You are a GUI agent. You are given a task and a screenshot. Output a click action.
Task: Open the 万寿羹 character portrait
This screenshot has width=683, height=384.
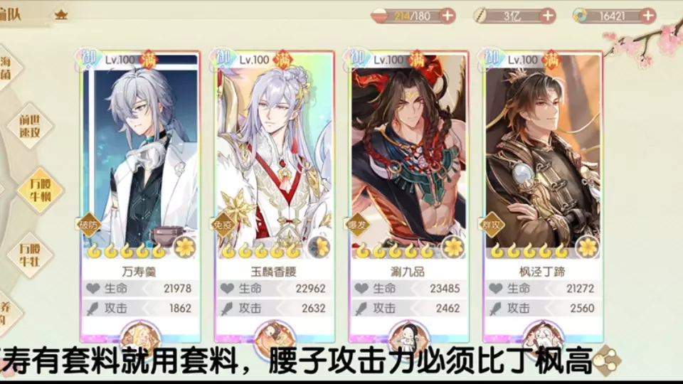(141, 152)
